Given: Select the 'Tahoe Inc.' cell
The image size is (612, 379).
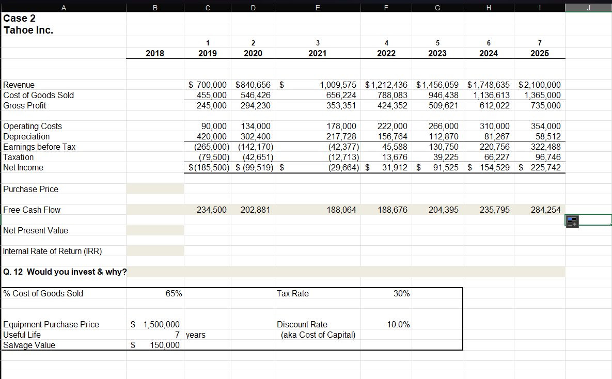Looking at the screenshot, I should (64, 30).
